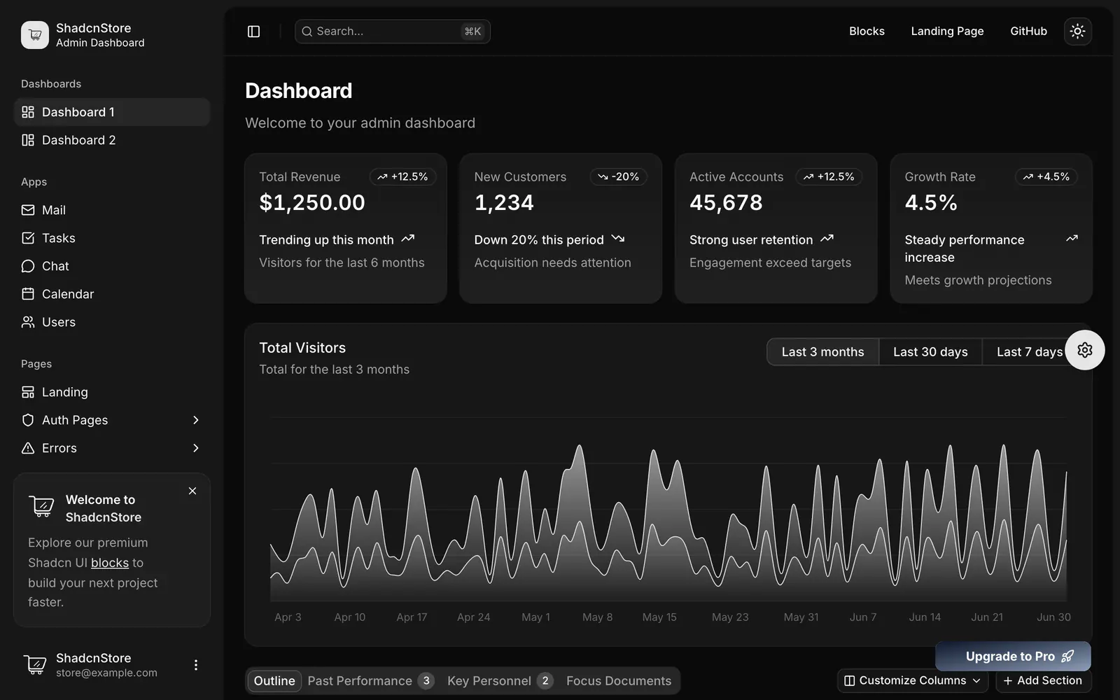The image size is (1120, 700).
Task: Open the user account options menu
Action: click(196, 665)
